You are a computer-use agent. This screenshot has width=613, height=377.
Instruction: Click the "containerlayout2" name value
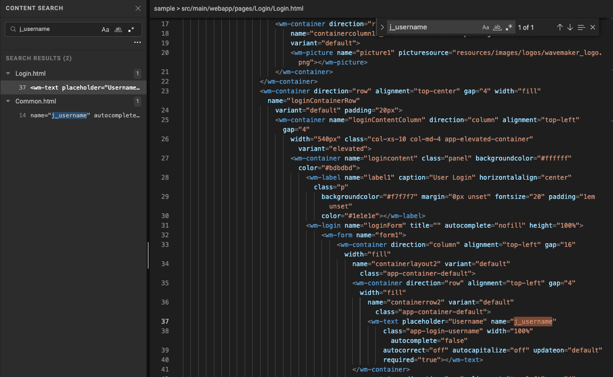tap(406, 264)
